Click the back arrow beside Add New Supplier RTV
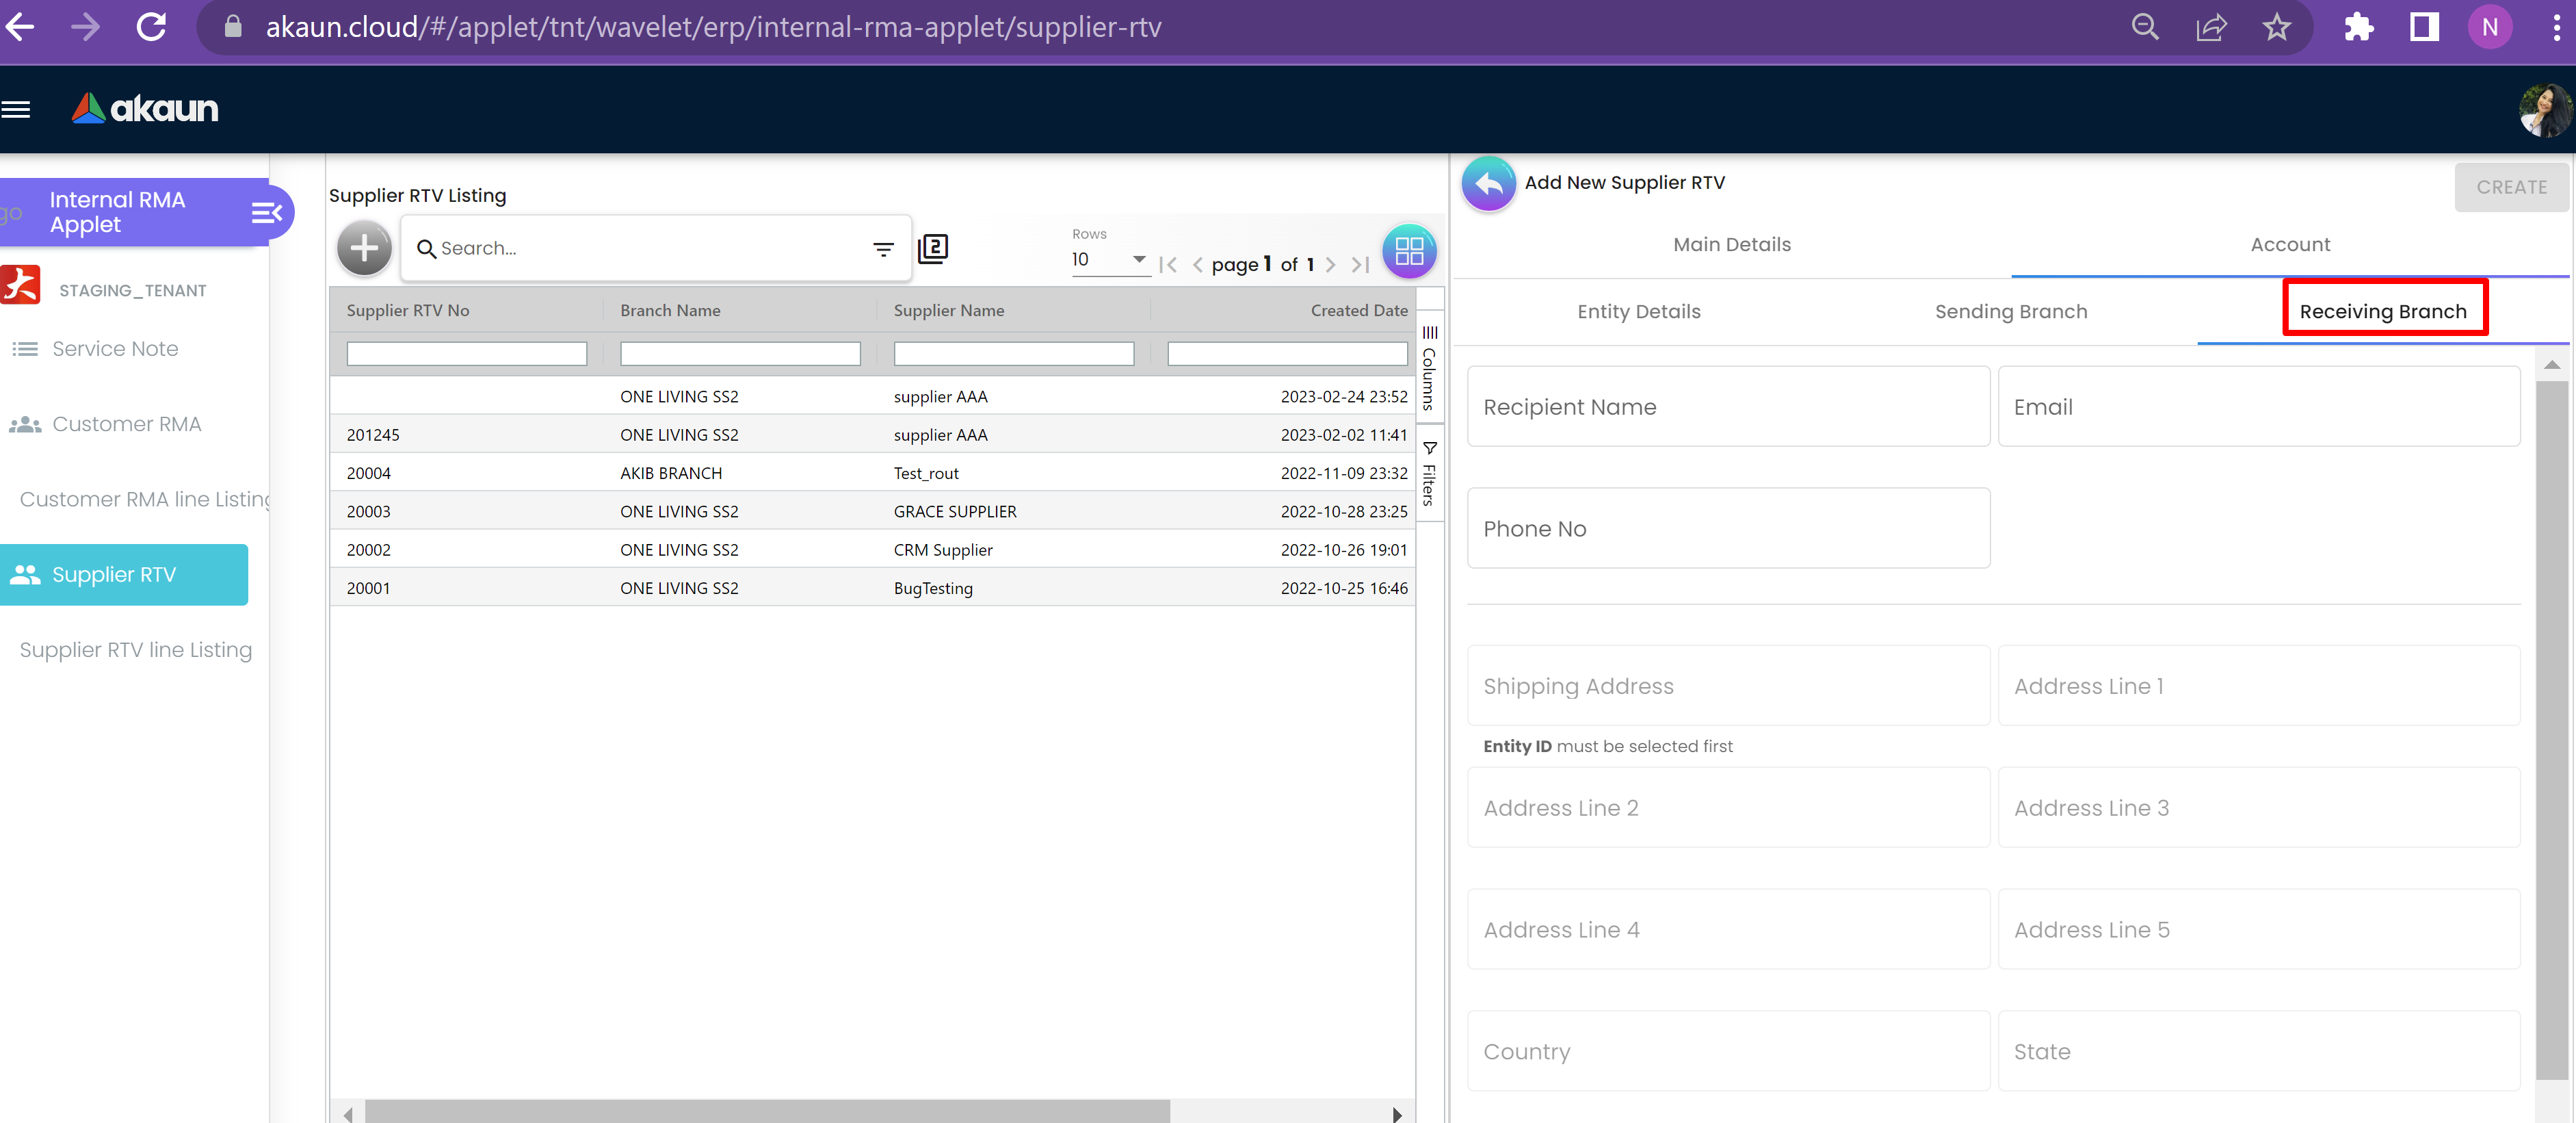Image resolution: width=2576 pixels, height=1123 pixels. tap(1488, 184)
